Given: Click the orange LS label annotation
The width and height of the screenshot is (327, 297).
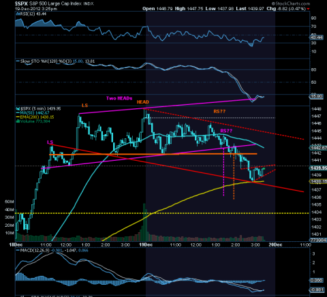Looking at the screenshot, I should (84, 106).
